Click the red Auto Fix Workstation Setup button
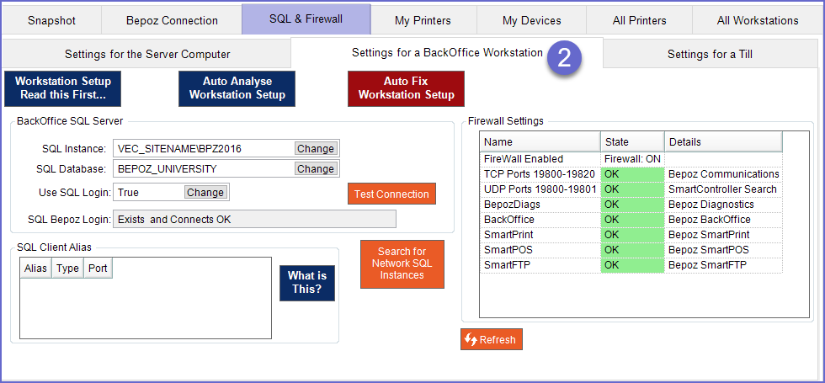The width and height of the screenshot is (825, 383). point(406,88)
